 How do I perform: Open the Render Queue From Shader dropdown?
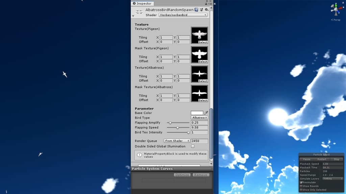(x=177, y=141)
